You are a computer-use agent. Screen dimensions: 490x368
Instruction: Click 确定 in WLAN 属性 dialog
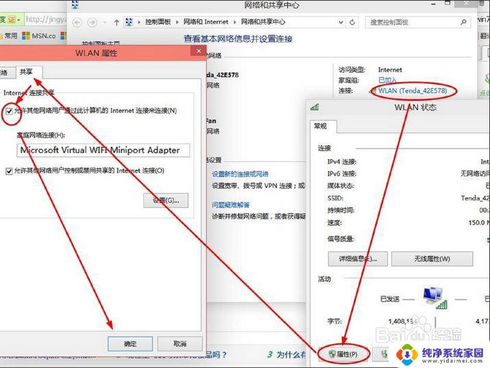[x=130, y=343]
